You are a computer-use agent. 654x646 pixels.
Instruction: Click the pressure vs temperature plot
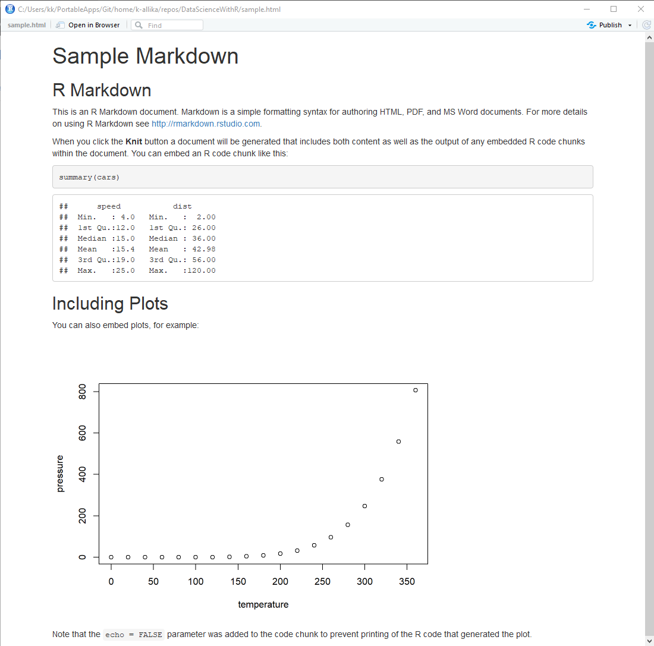tap(263, 475)
